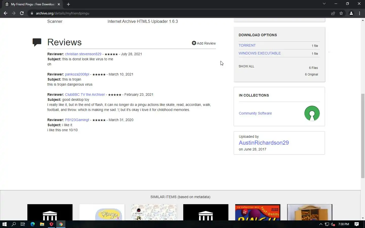
Task: Click the first archive building thumbnail
Action: pyautogui.click(x=50, y=212)
